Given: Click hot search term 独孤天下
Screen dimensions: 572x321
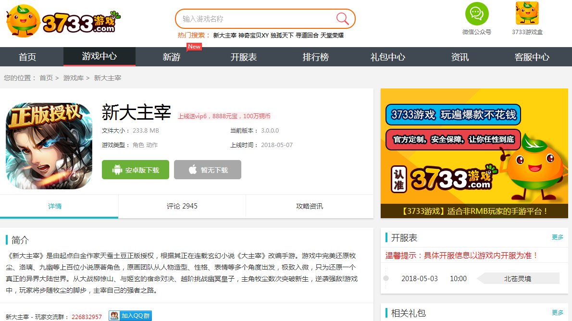Looking at the screenshot, I should 282,36.
